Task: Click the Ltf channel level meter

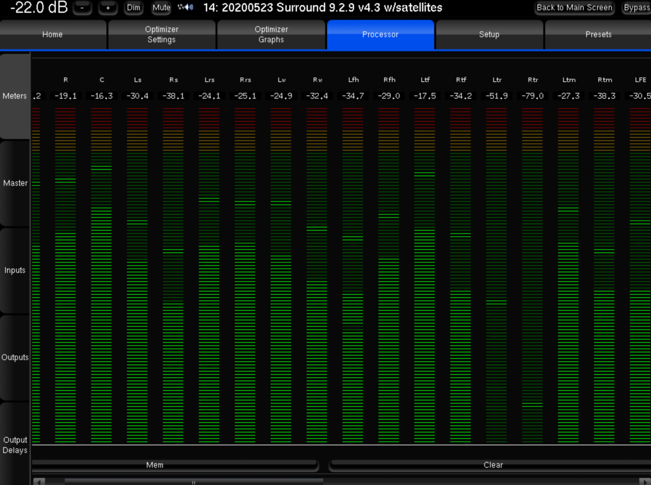Action: point(425,275)
